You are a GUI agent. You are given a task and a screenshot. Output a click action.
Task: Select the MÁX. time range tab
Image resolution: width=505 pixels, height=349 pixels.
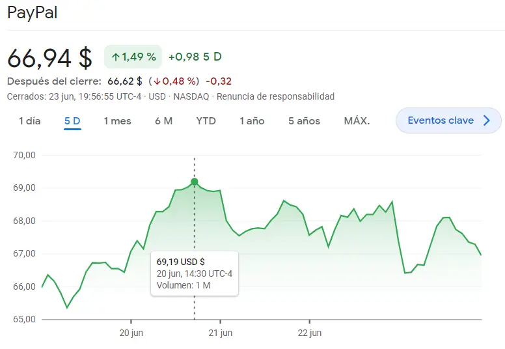pos(357,121)
